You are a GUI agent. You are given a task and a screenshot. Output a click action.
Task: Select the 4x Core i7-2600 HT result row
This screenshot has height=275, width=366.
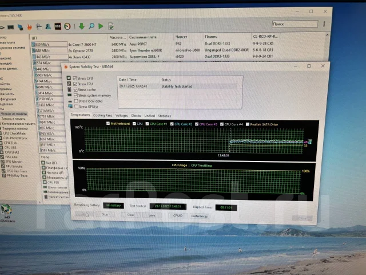pyautogui.click(x=154, y=44)
